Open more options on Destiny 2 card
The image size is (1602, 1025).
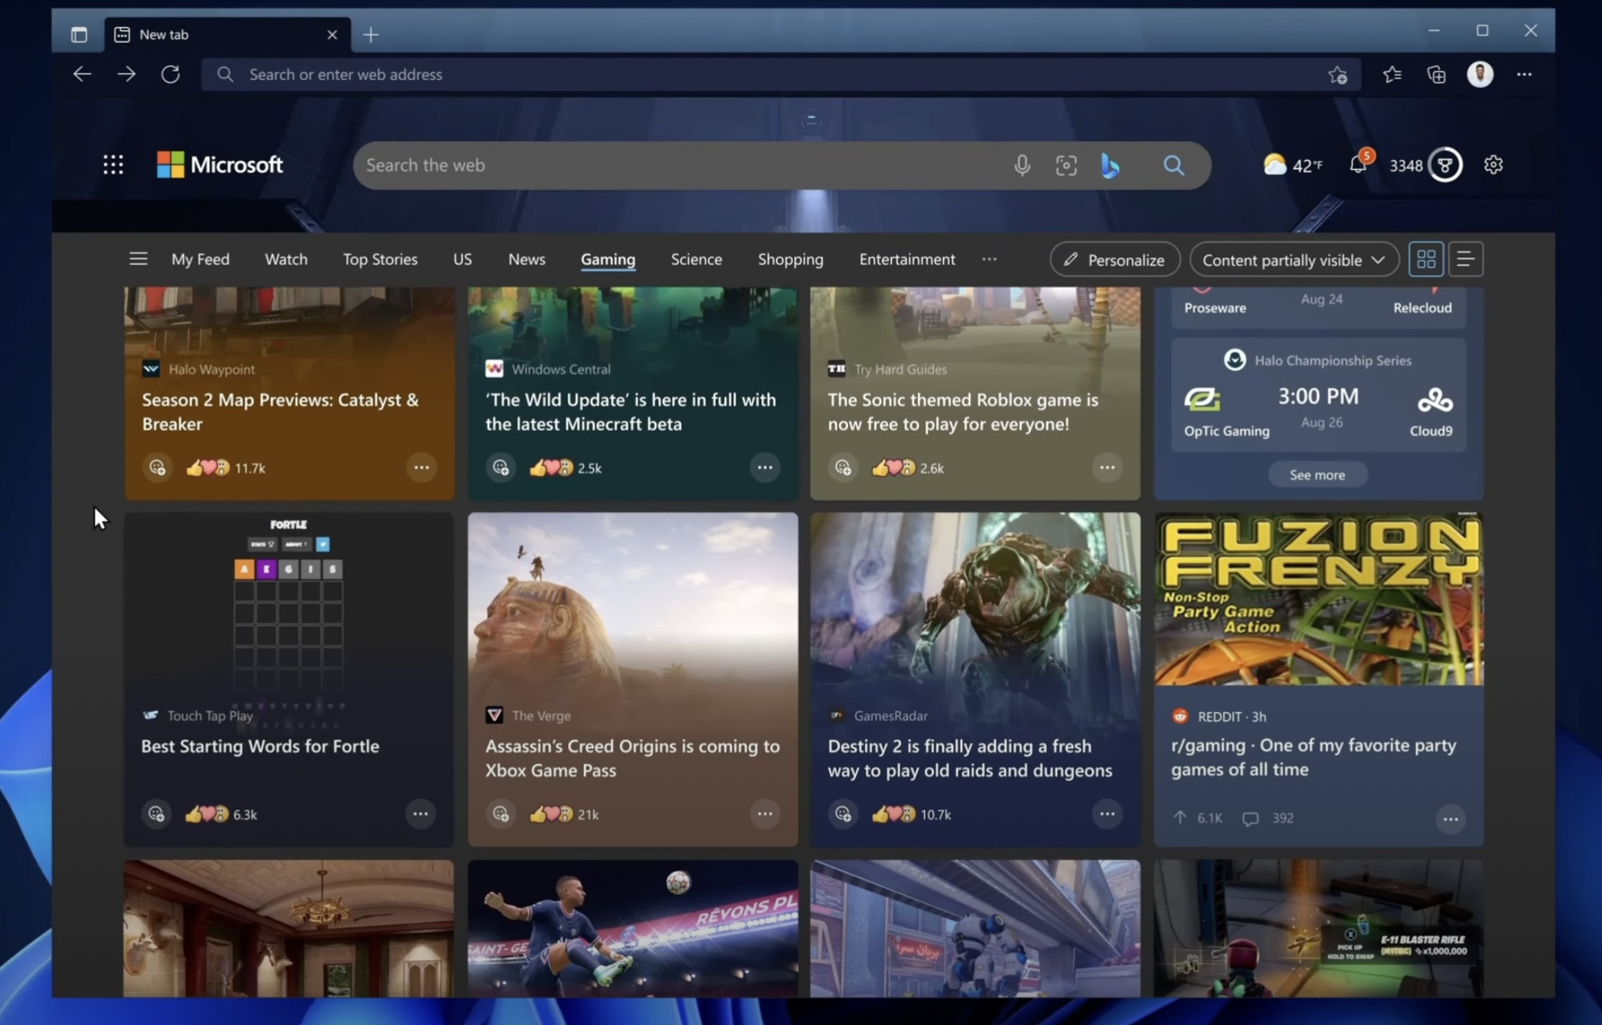[x=1107, y=813]
